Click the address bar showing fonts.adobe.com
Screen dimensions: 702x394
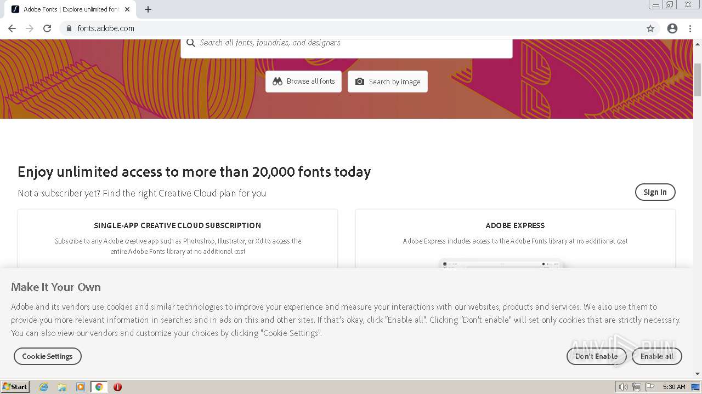pyautogui.click(x=351, y=28)
